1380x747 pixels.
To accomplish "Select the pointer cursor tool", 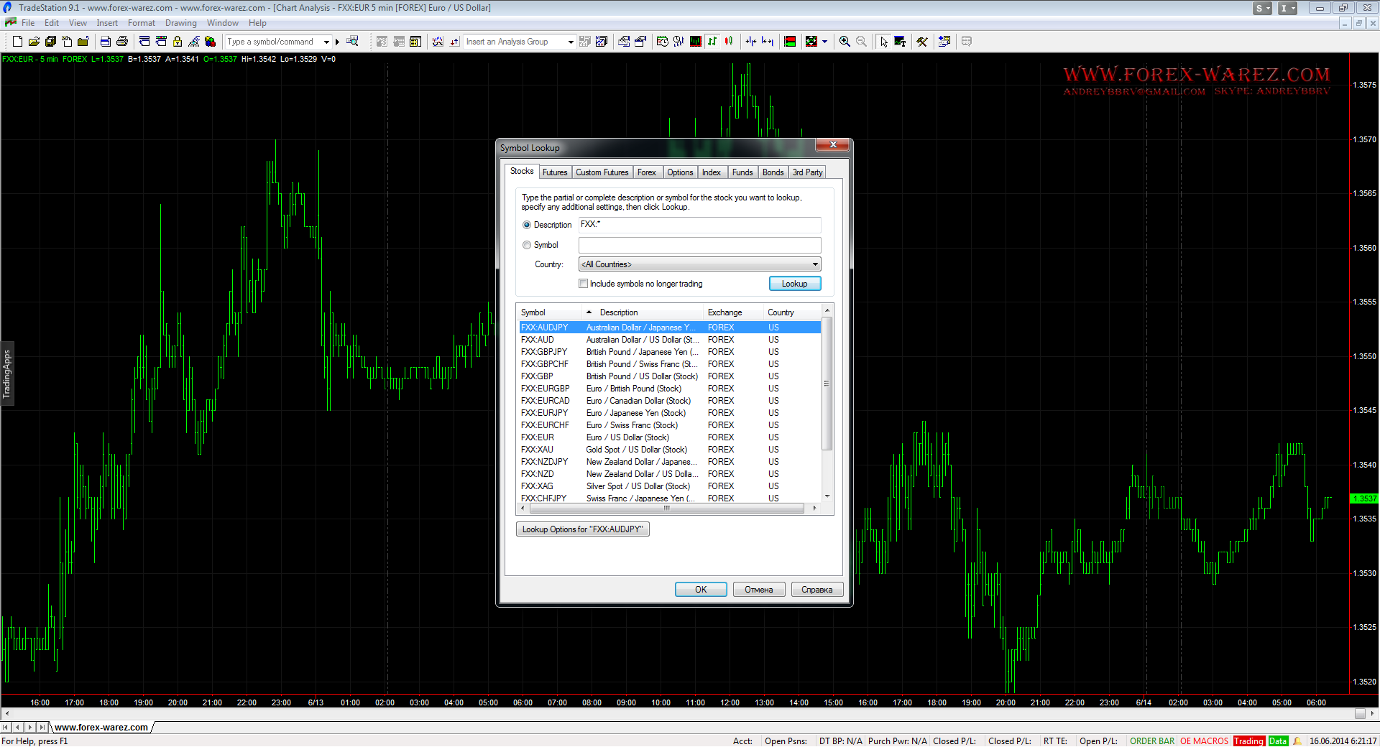I will point(883,42).
